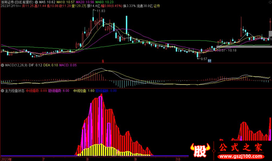Click the MA5: 10.62 label
Viewport: 272px width, 161px height.
(47, 2)
